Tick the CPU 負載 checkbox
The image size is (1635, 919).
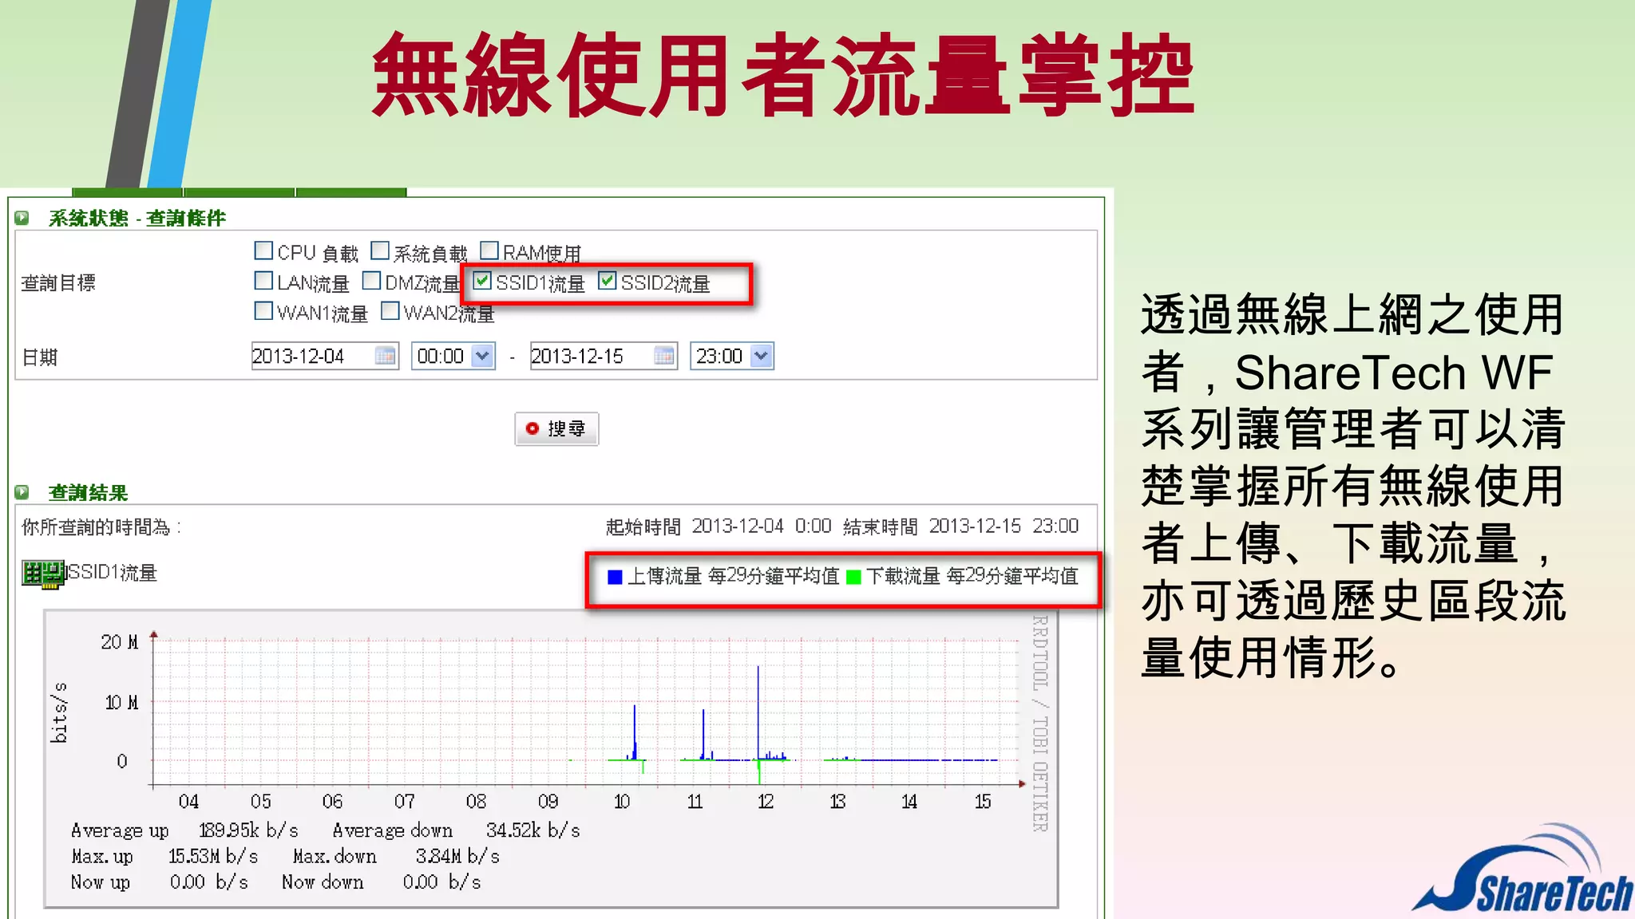[263, 250]
